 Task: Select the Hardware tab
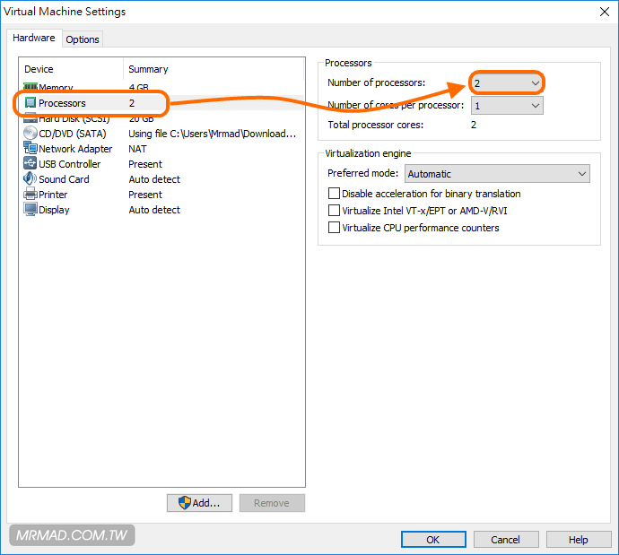(33, 39)
